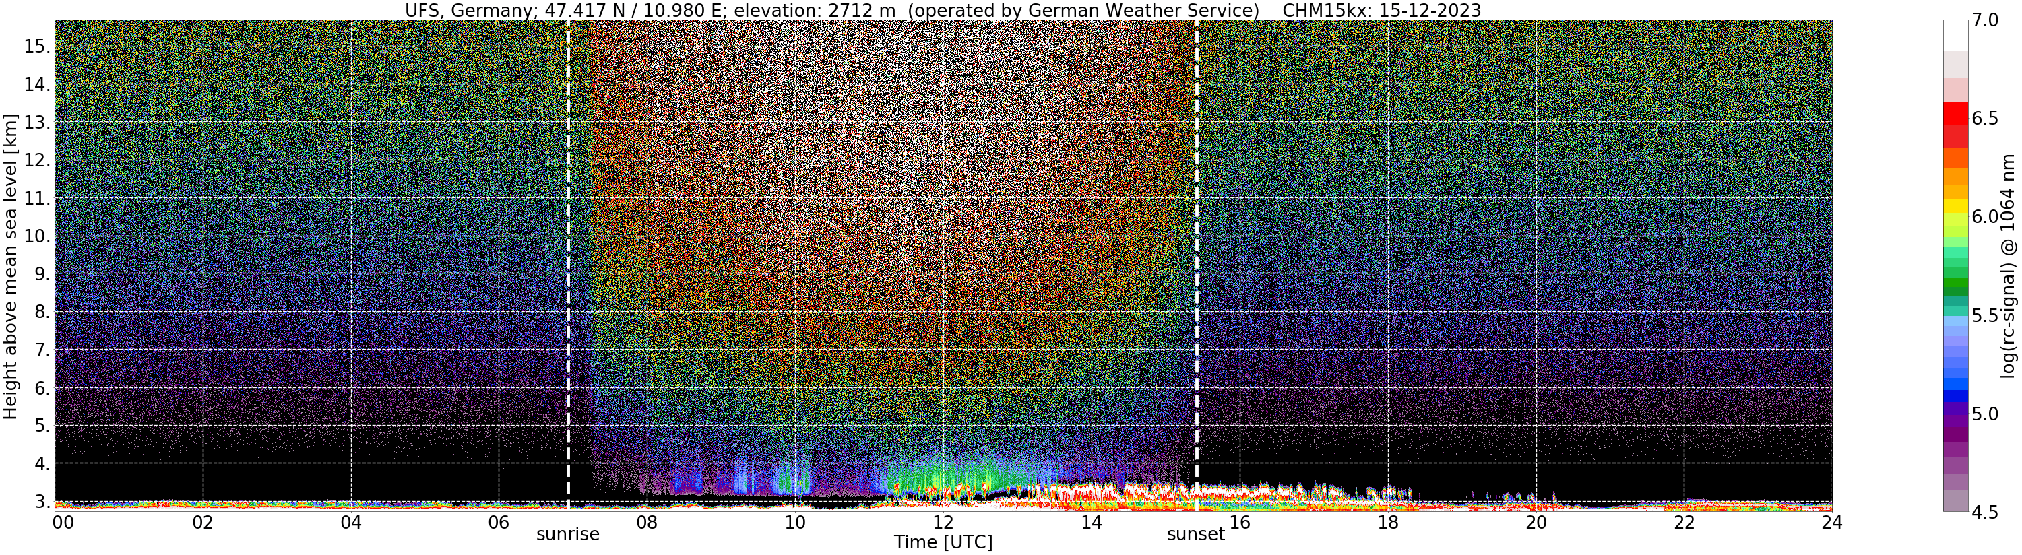Click the plot title starting 'UFS, Germany'
The height and width of the screenshot is (555, 2022).
943,10
